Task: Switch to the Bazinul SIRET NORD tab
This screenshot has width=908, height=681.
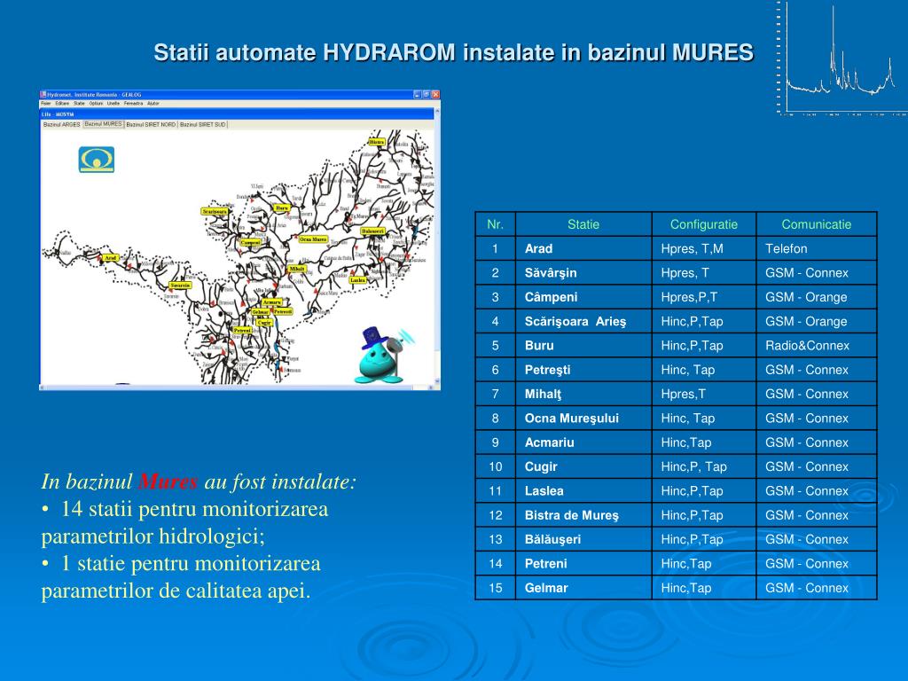Action: pyautogui.click(x=151, y=124)
